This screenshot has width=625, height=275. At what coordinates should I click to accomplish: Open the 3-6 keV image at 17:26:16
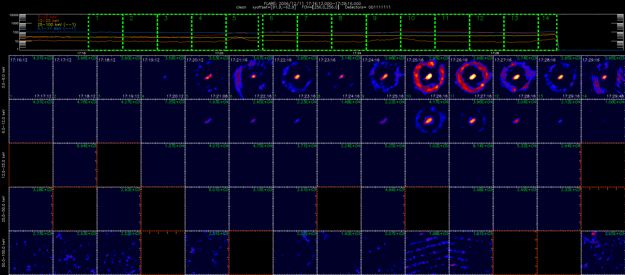tap(471, 77)
